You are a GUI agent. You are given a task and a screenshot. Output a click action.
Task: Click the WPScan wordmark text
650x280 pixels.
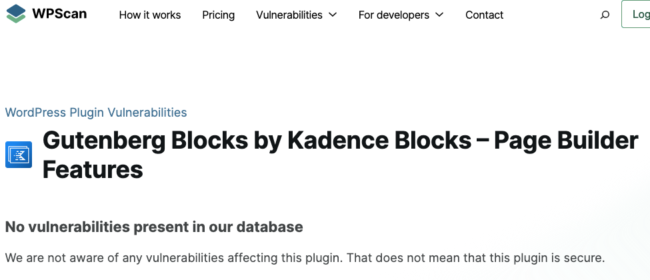pos(59,14)
